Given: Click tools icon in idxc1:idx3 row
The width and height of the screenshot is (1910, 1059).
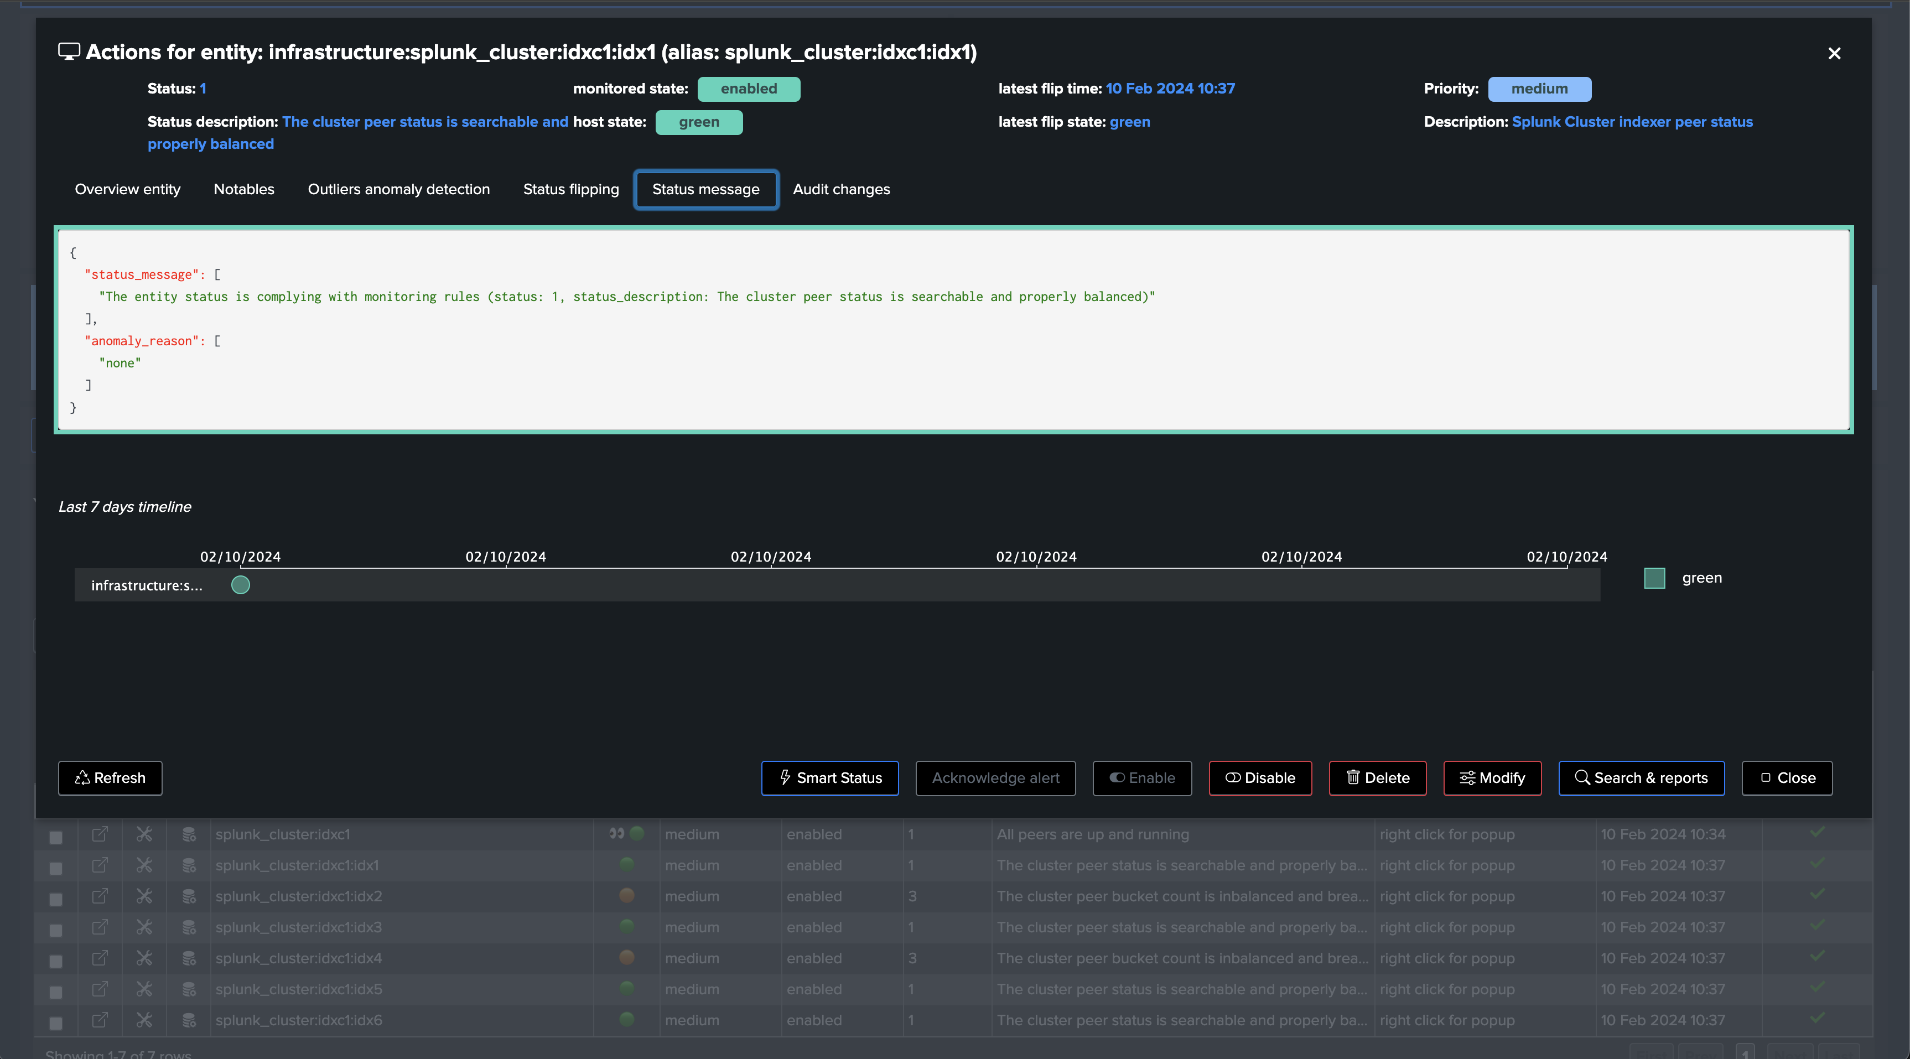Looking at the screenshot, I should point(144,927).
